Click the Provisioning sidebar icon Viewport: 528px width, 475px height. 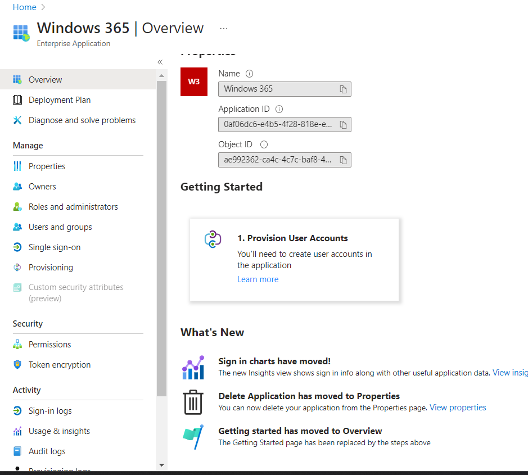(x=17, y=267)
